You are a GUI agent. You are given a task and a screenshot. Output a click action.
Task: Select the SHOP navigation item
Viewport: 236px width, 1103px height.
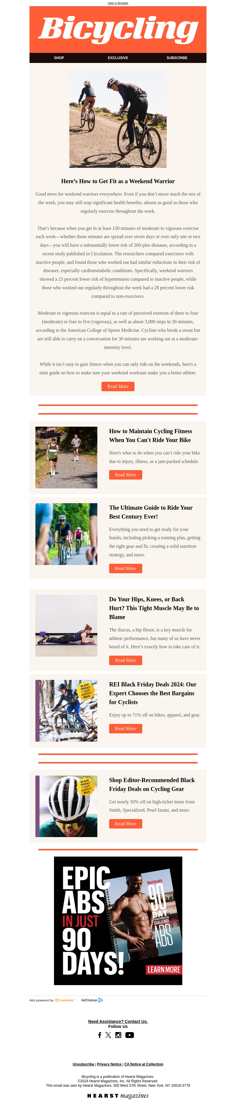coord(59,58)
